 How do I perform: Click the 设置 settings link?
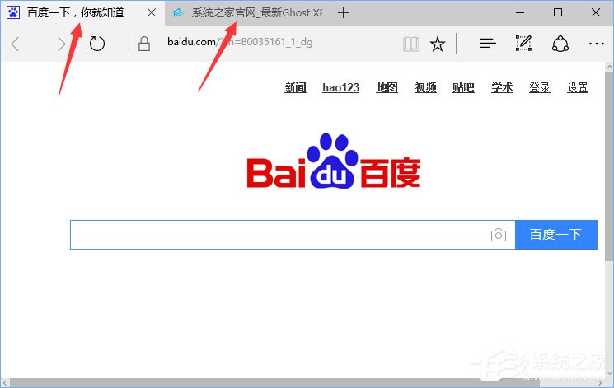point(577,88)
